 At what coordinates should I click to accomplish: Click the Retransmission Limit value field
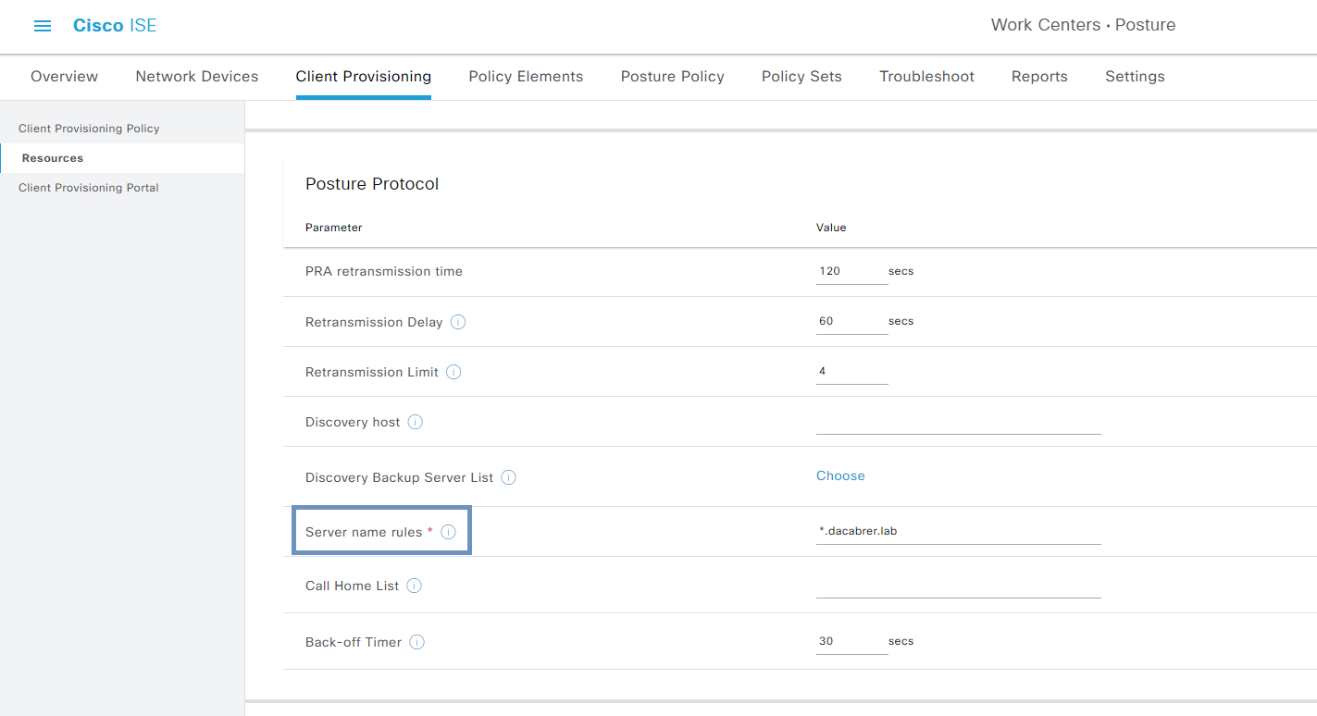point(851,371)
